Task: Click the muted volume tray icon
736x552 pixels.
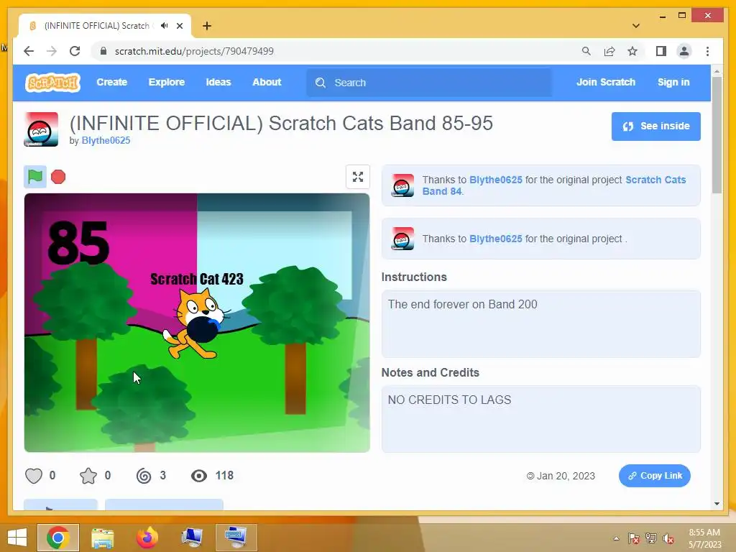Action: pyautogui.click(x=668, y=538)
